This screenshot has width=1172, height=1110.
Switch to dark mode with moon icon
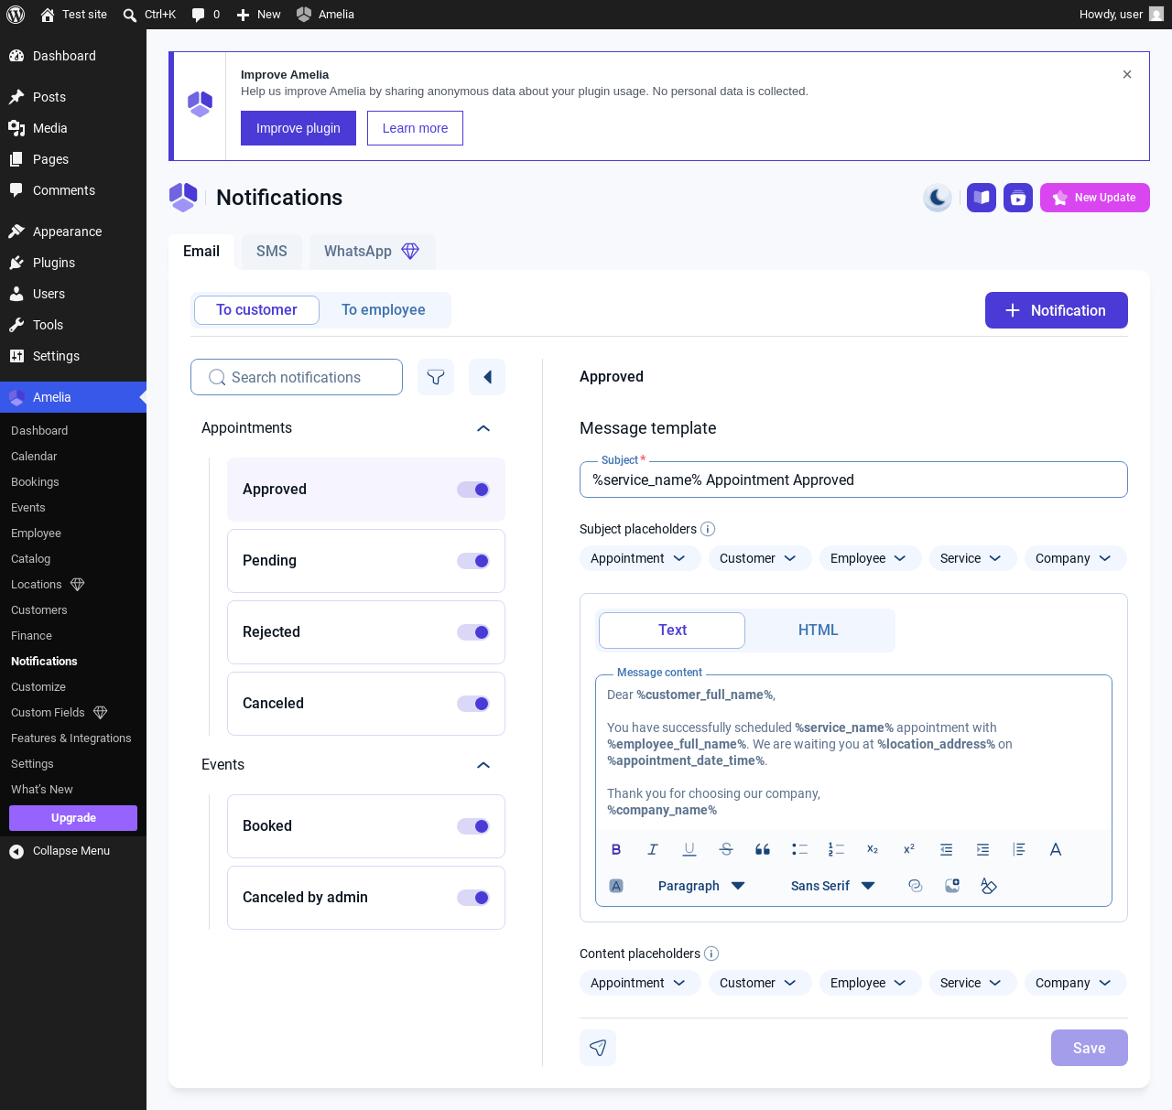point(938,198)
